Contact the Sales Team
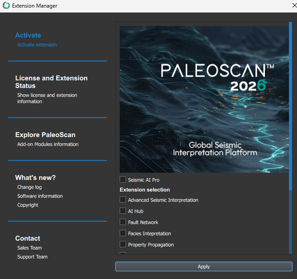297x279 pixels. point(29,248)
